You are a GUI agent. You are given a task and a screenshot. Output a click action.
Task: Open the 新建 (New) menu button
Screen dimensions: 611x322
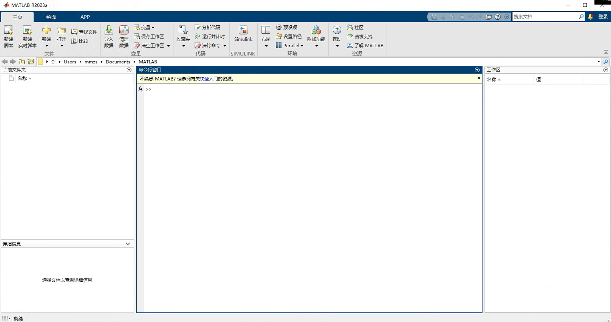pyautogui.click(x=46, y=36)
